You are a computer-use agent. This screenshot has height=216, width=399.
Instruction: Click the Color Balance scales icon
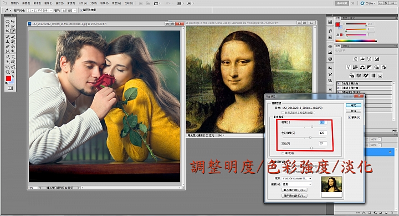(362, 67)
